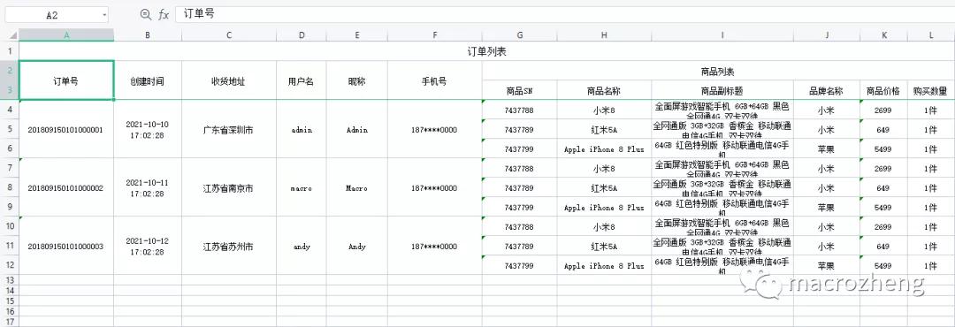Select row 10 header
The image size is (955, 327).
coord(10,226)
